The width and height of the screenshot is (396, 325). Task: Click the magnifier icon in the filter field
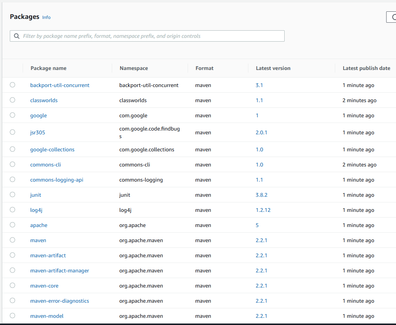17,36
